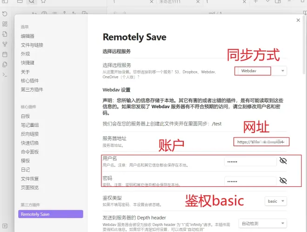Open 编辑器 settings section
The width and height of the screenshot is (307, 232).
[x=27, y=36]
